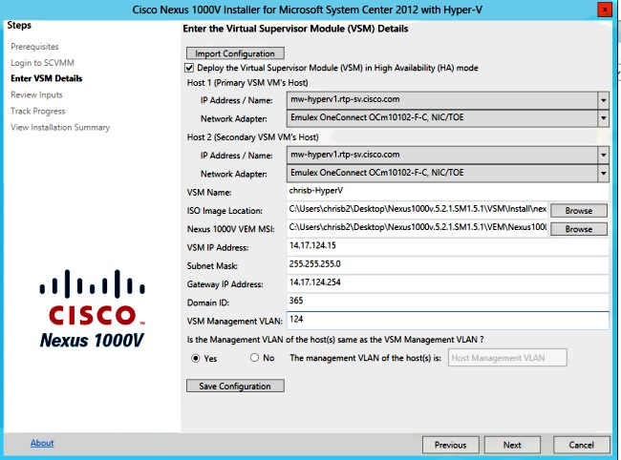Click the VSM Management VLAN field
The height and width of the screenshot is (460, 621).
click(x=447, y=320)
